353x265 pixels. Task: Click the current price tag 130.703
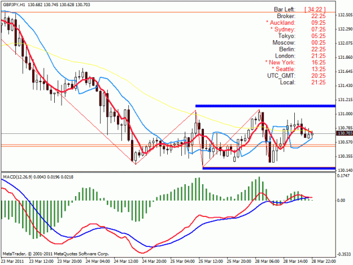coord(345,133)
